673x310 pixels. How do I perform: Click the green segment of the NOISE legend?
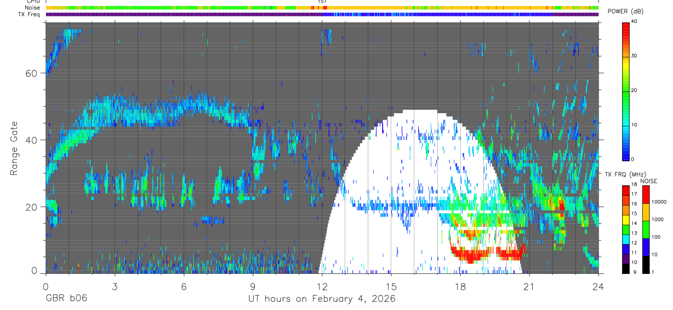[x=646, y=229]
